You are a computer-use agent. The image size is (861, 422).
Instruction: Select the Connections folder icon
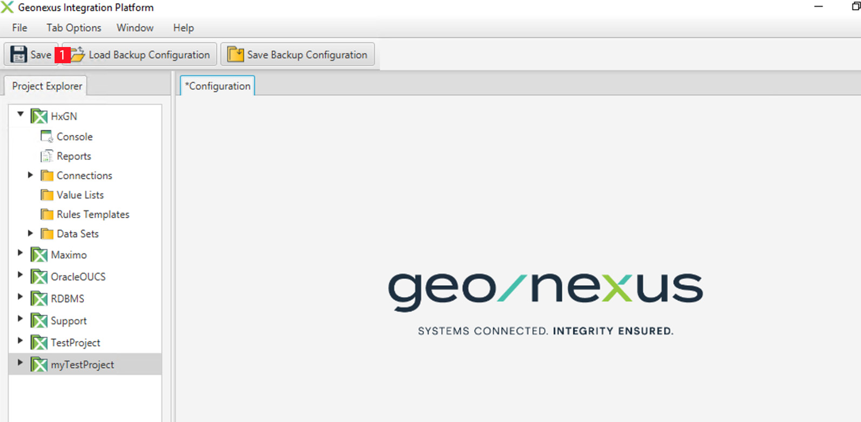(x=47, y=176)
